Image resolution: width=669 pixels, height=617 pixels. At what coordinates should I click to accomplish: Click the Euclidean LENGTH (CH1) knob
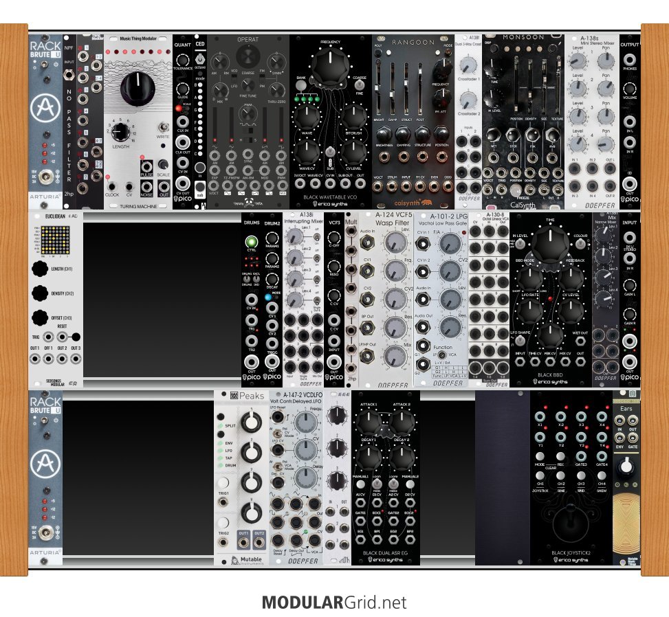(40, 269)
